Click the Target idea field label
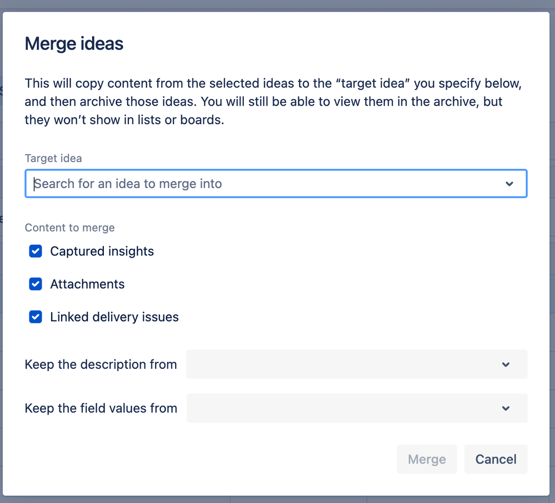Image resolution: width=555 pixels, height=503 pixels. pyautogui.click(x=53, y=158)
